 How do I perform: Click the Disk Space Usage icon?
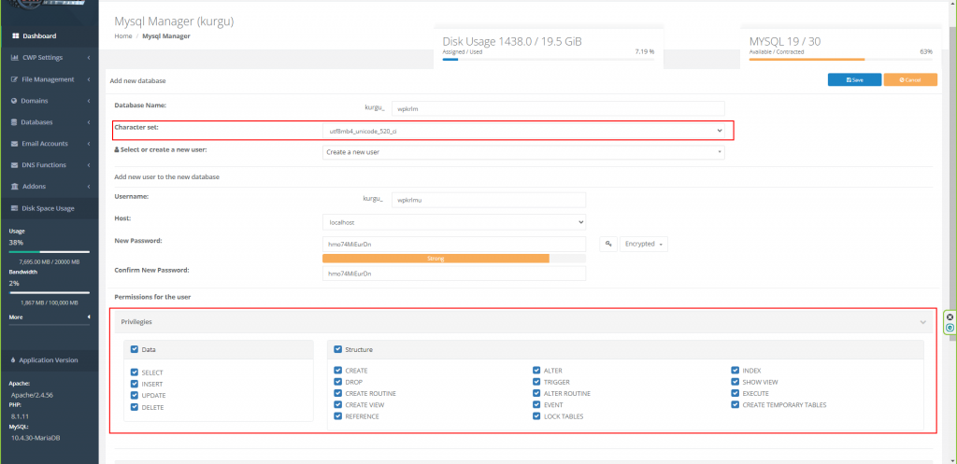coord(15,208)
